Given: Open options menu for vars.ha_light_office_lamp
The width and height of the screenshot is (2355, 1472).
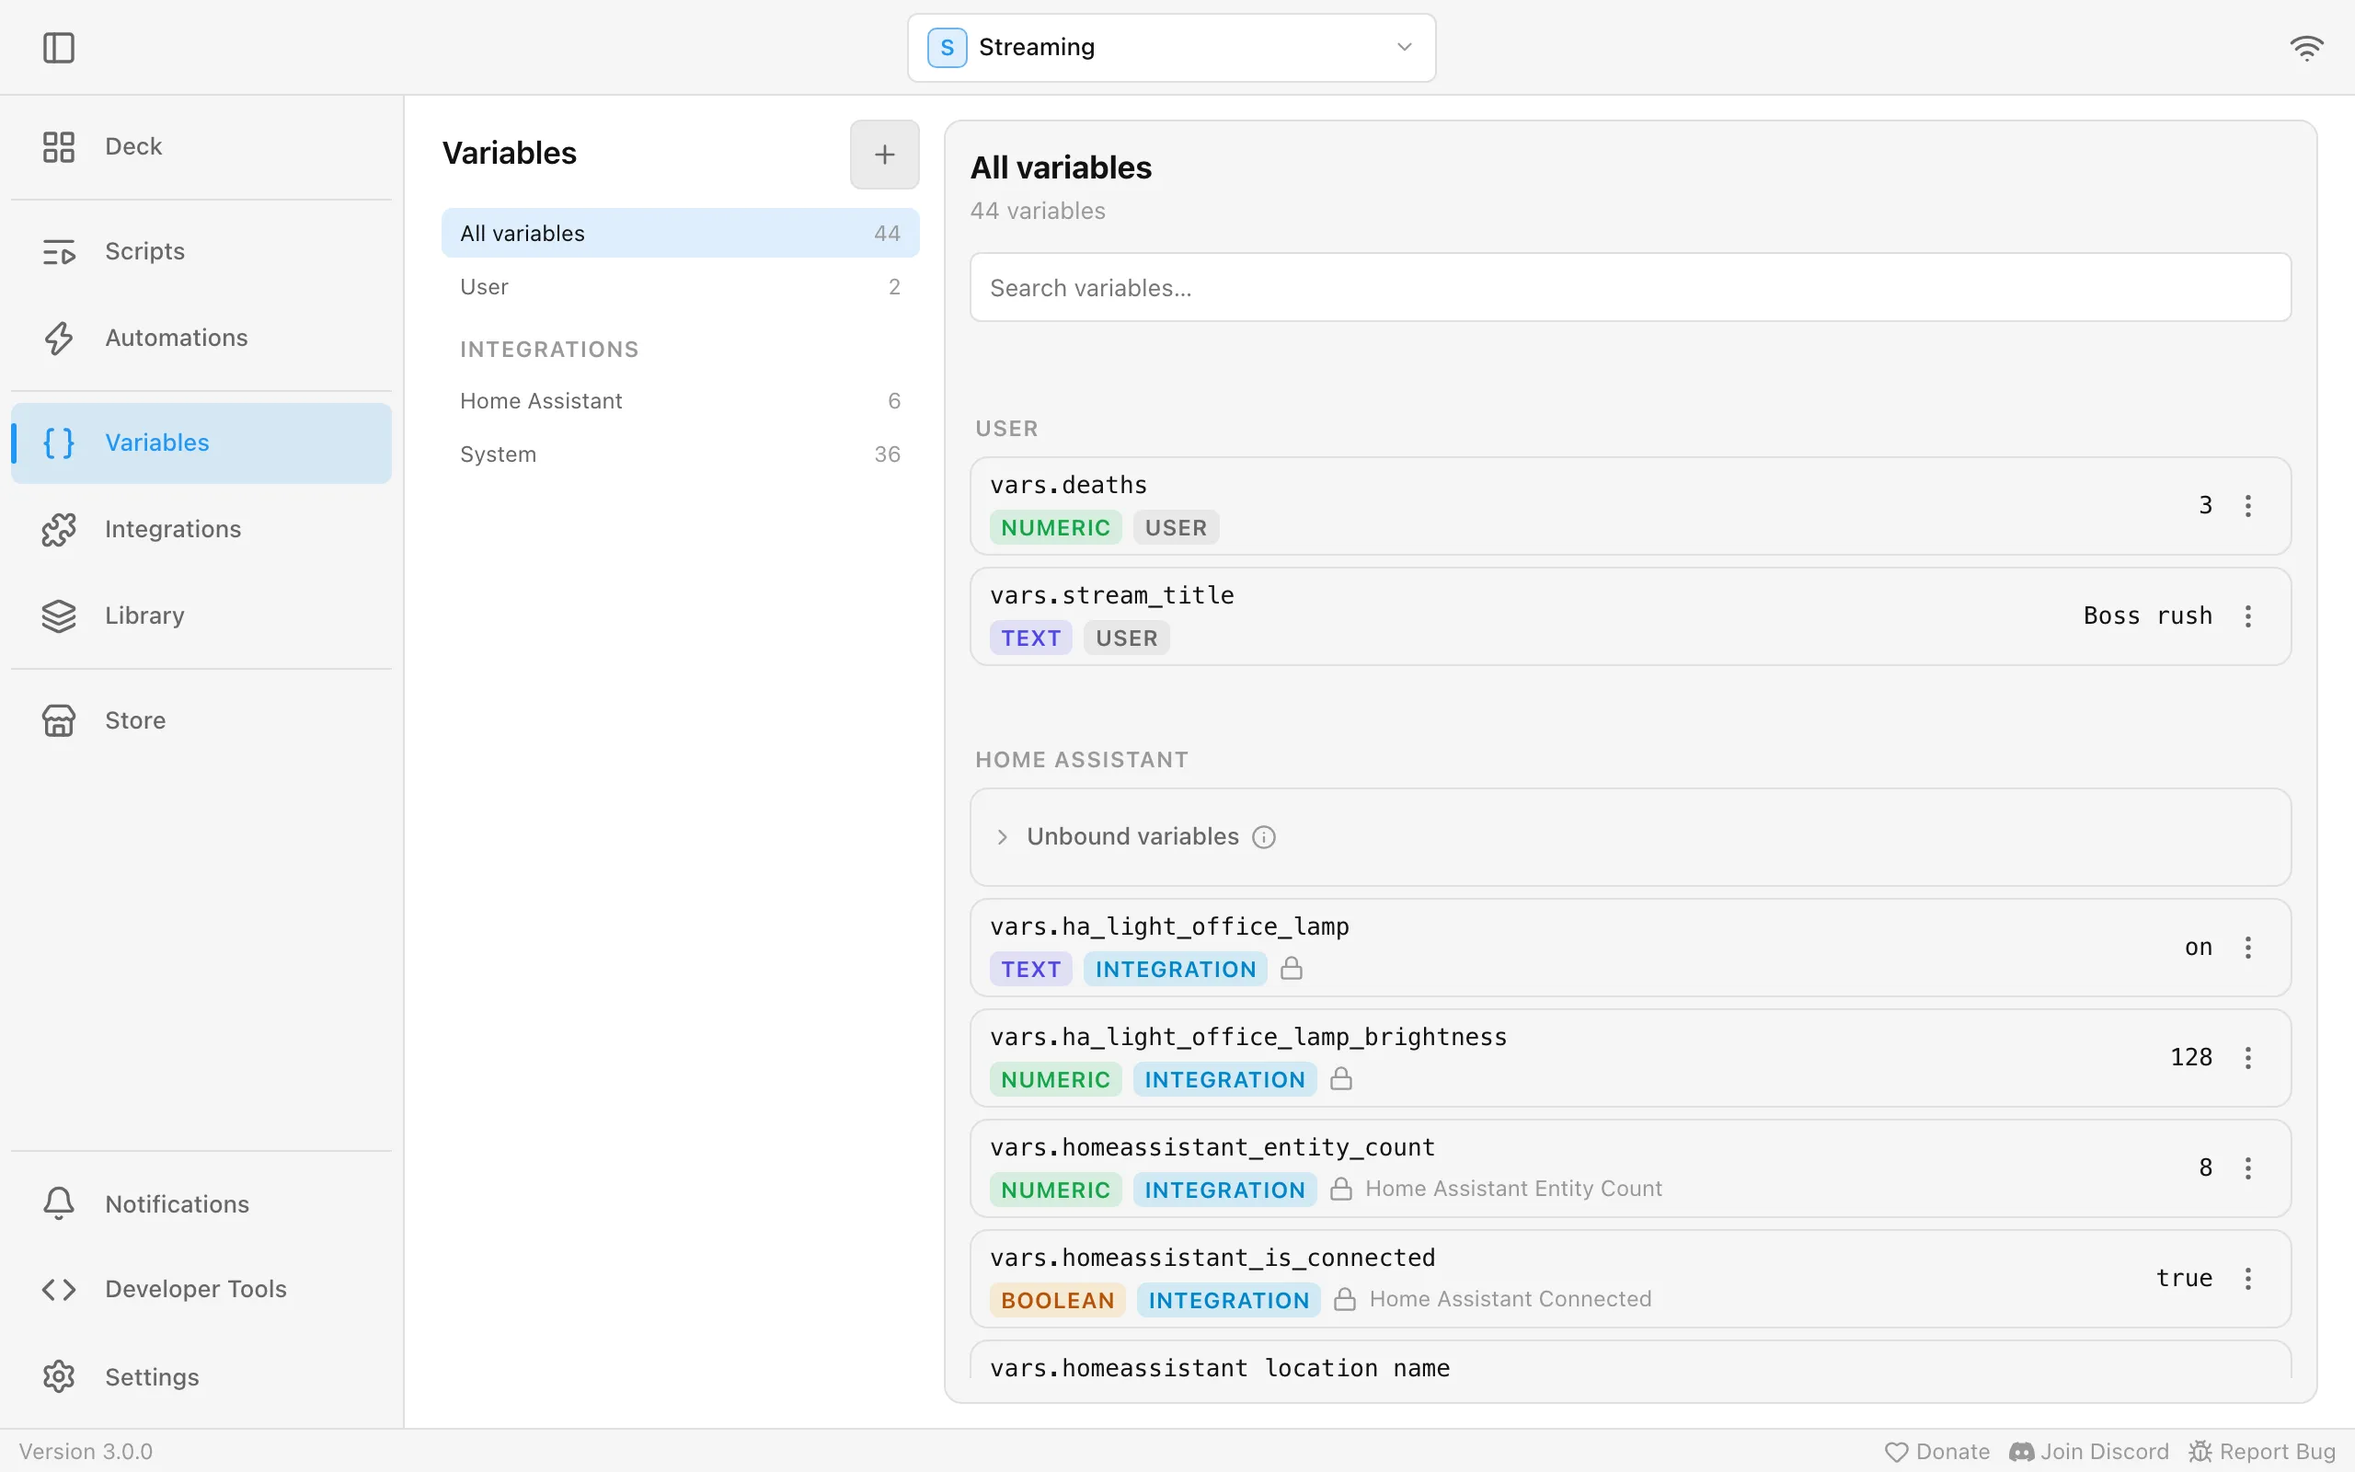Looking at the screenshot, I should pos(2248,948).
